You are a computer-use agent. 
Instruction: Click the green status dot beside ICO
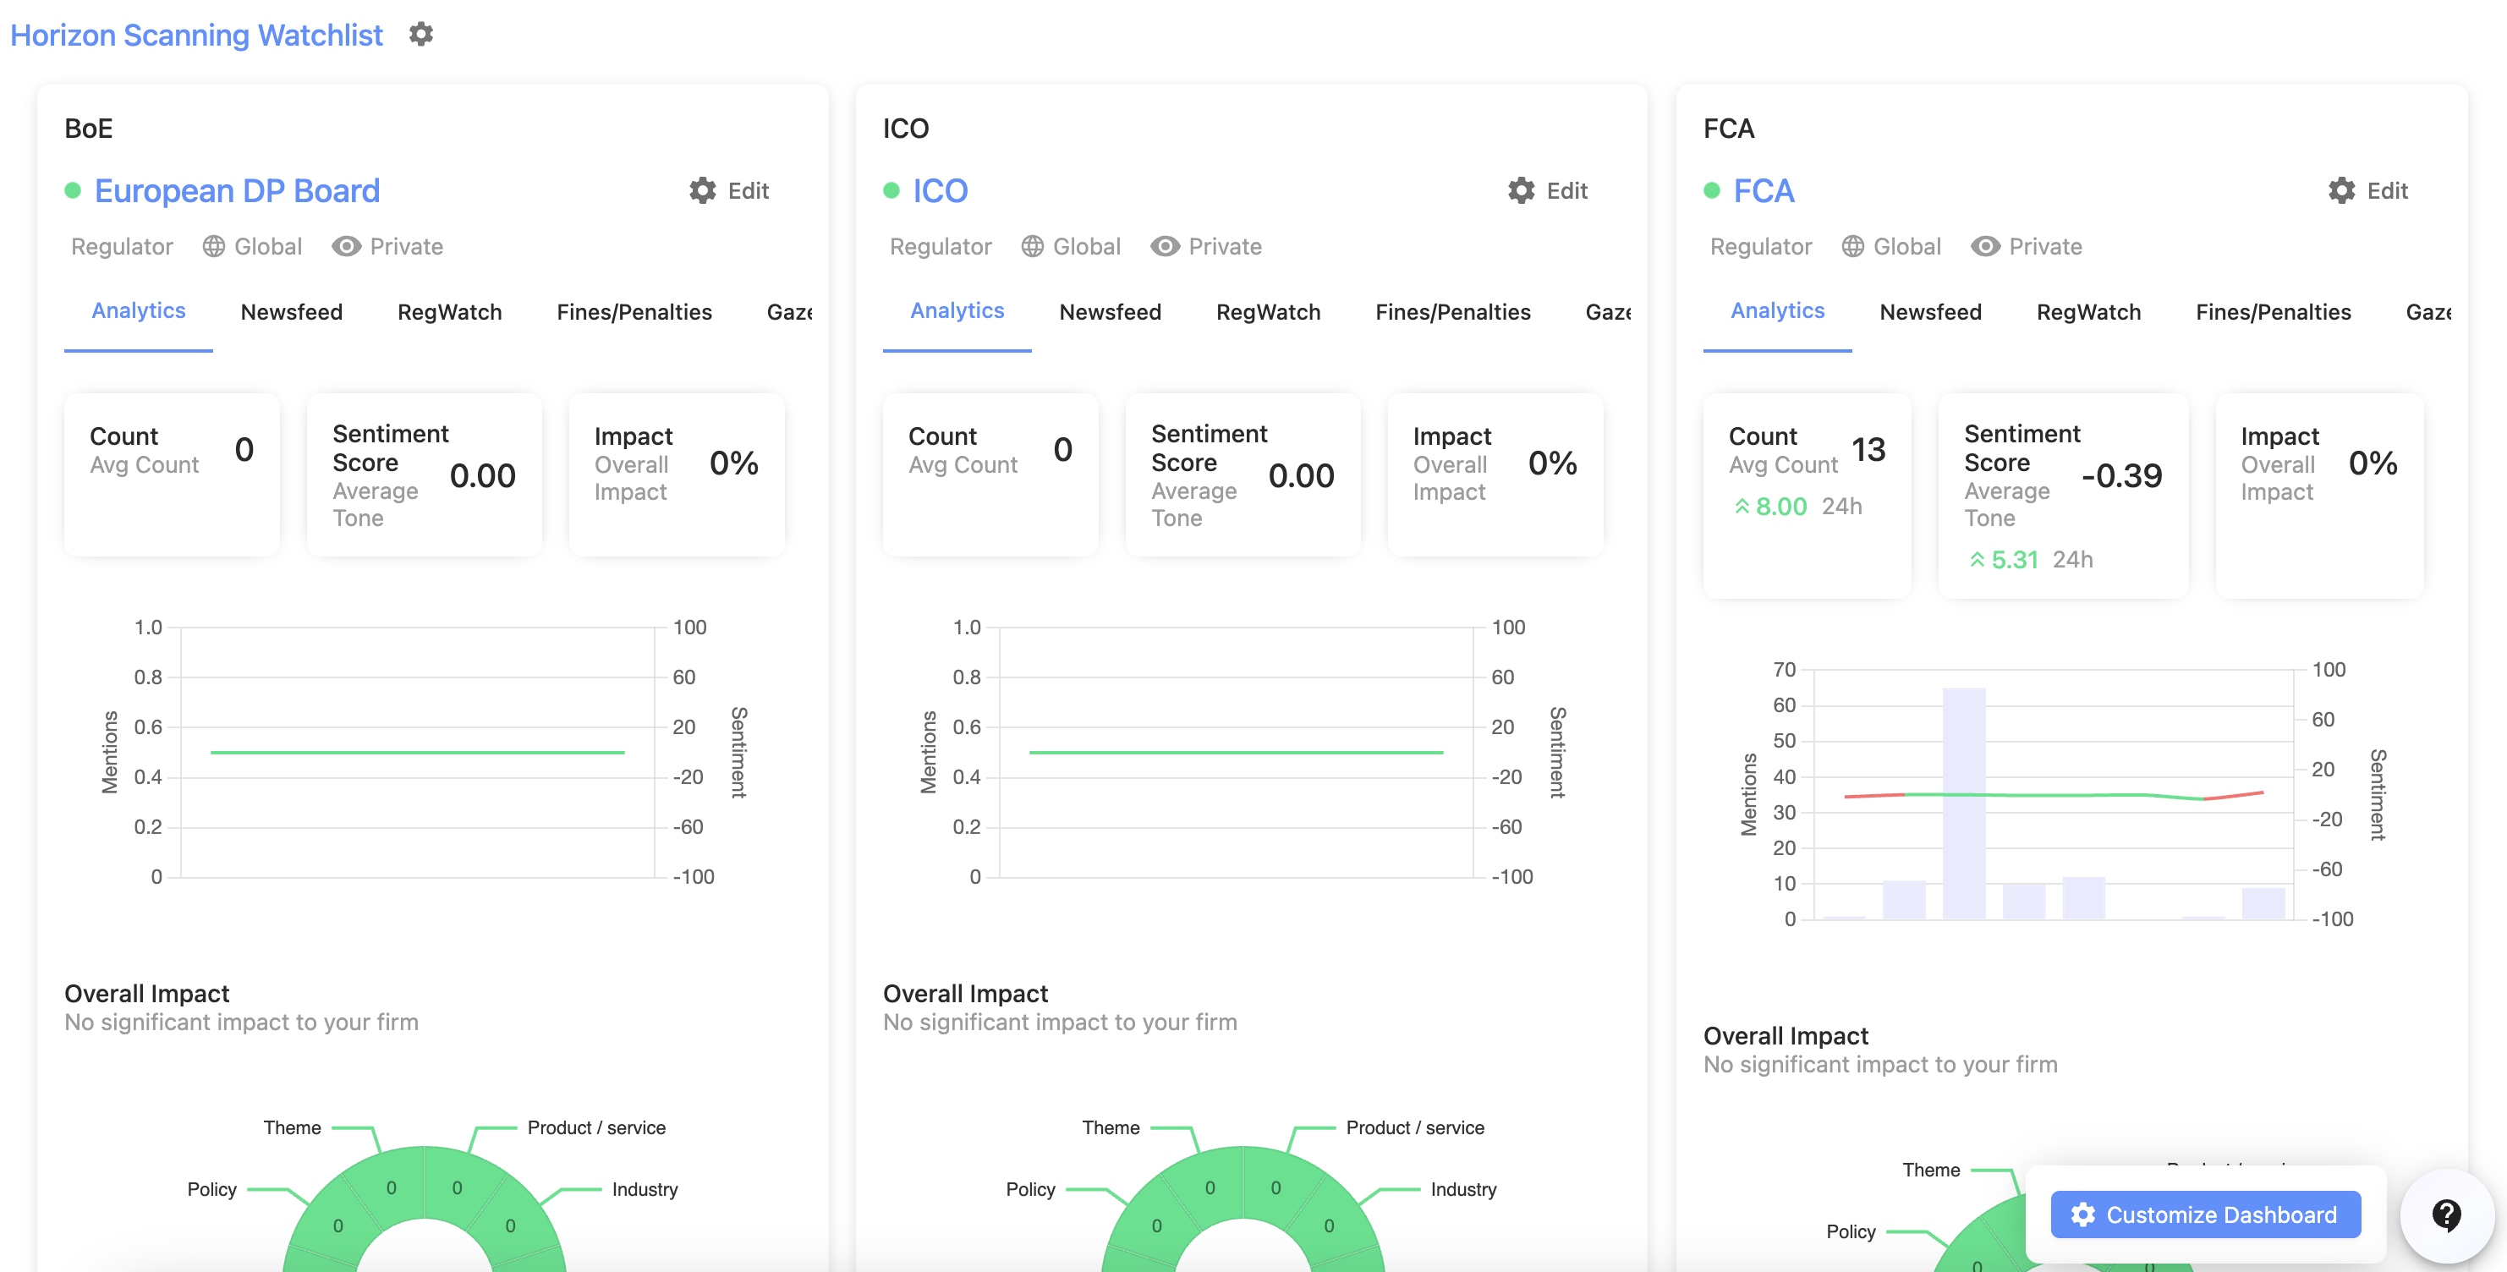[x=891, y=191]
